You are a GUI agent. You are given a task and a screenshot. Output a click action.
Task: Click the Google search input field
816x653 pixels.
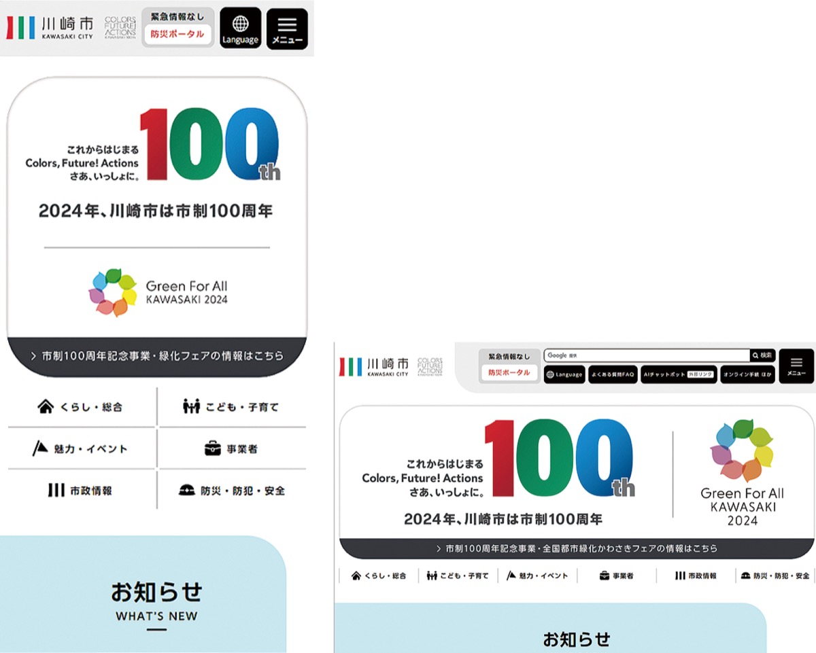pyautogui.click(x=646, y=355)
